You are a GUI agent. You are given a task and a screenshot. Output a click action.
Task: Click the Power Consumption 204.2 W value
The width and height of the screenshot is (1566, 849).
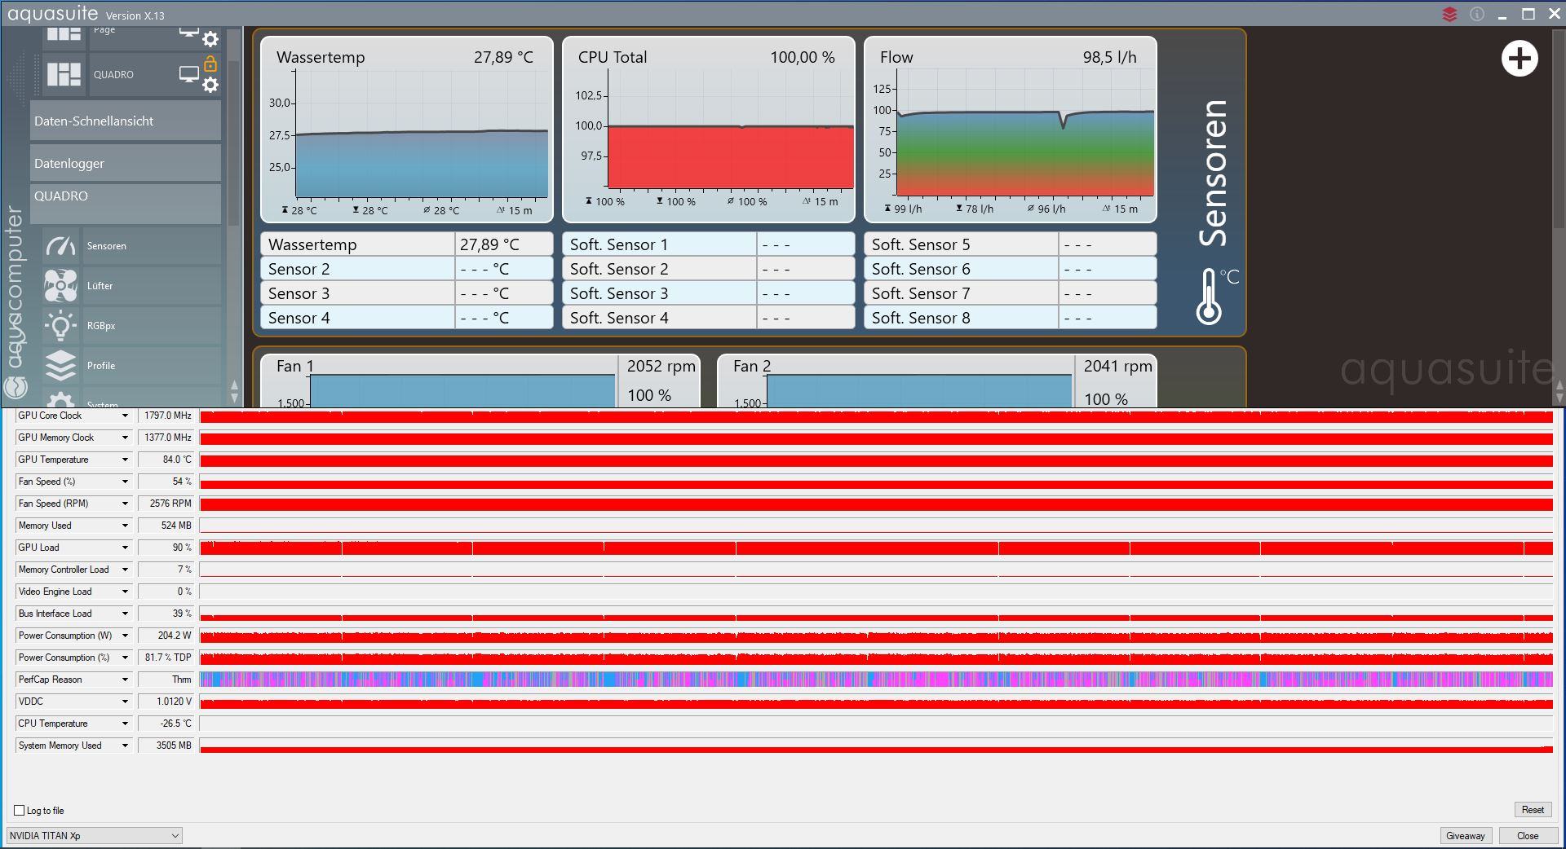166,636
